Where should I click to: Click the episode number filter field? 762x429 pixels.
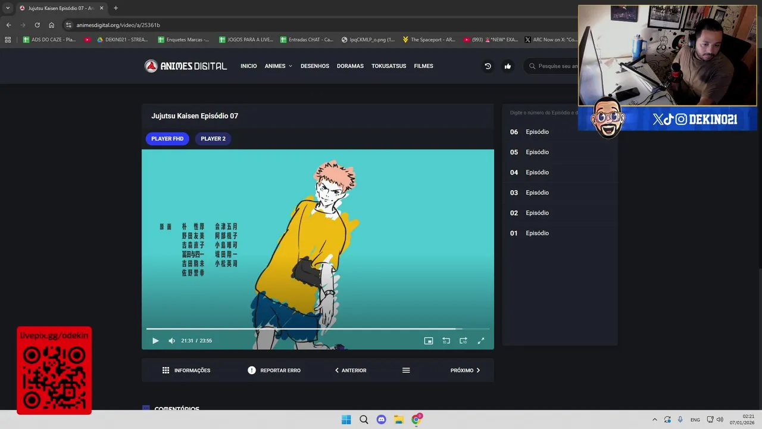543,113
